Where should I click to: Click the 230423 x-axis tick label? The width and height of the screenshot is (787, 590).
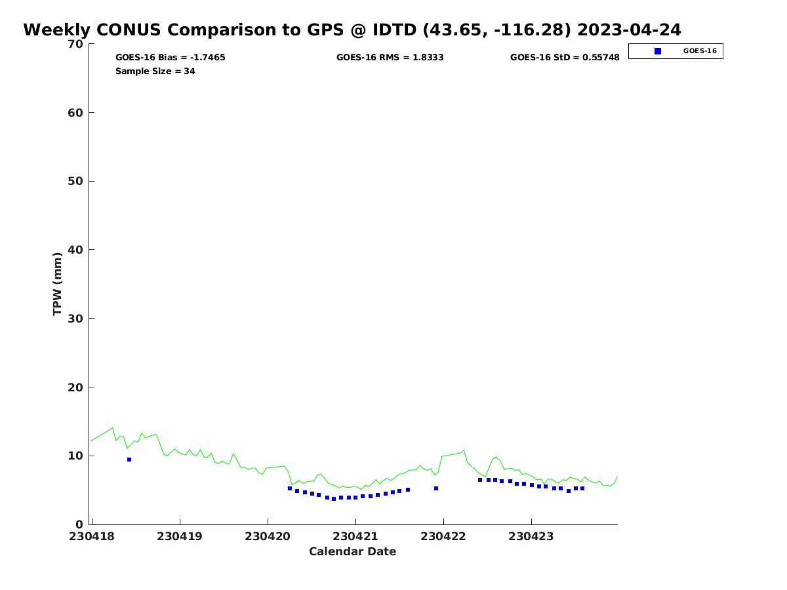531,536
